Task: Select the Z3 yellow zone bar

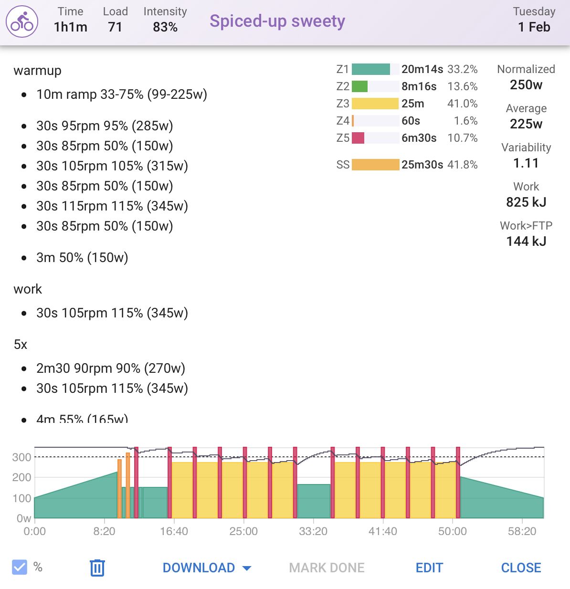Action: (375, 104)
